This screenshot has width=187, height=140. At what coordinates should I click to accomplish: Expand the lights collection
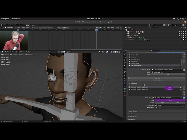coord(126,36)
